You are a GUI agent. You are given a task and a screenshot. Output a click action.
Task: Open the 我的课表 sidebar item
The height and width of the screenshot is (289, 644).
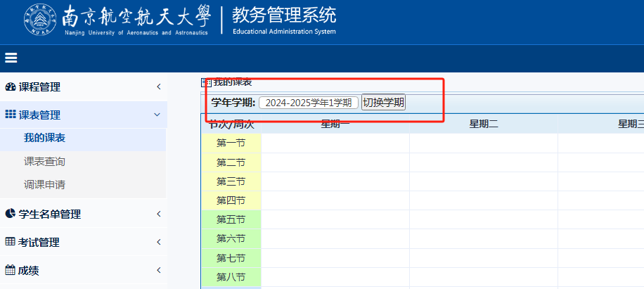[x=44, y=138]
